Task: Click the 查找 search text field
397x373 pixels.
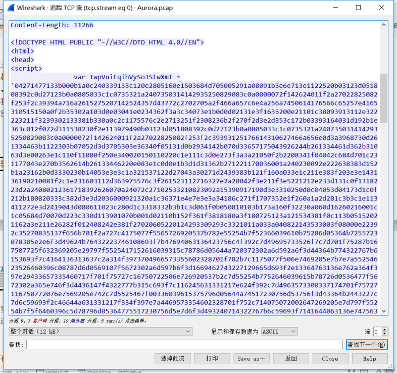Action: 184,345
